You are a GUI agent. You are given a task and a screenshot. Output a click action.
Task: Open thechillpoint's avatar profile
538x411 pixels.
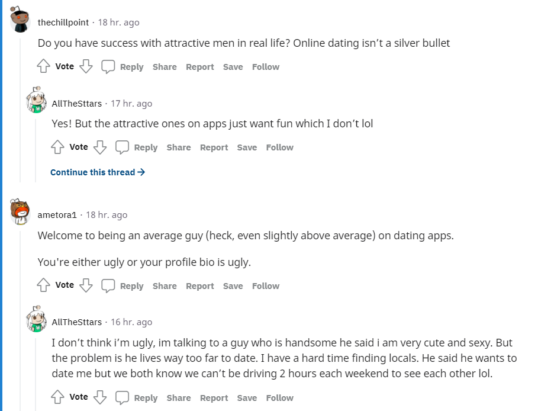coord(20,20)
